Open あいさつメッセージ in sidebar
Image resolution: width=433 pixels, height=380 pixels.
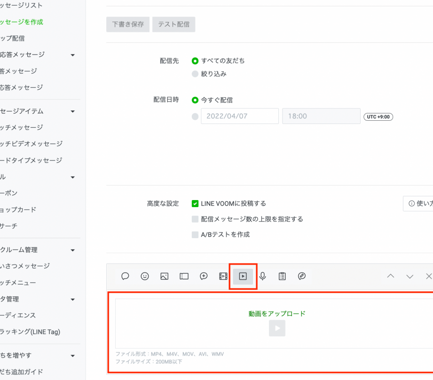coord(25,266)
